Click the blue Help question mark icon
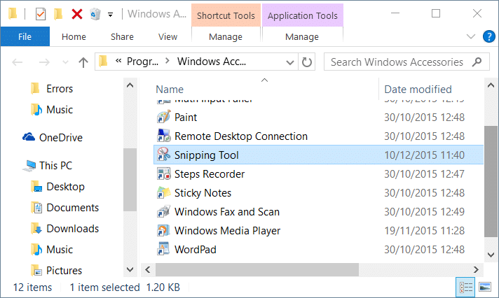This screenshot has width=499, height=298. coord(488,36)
